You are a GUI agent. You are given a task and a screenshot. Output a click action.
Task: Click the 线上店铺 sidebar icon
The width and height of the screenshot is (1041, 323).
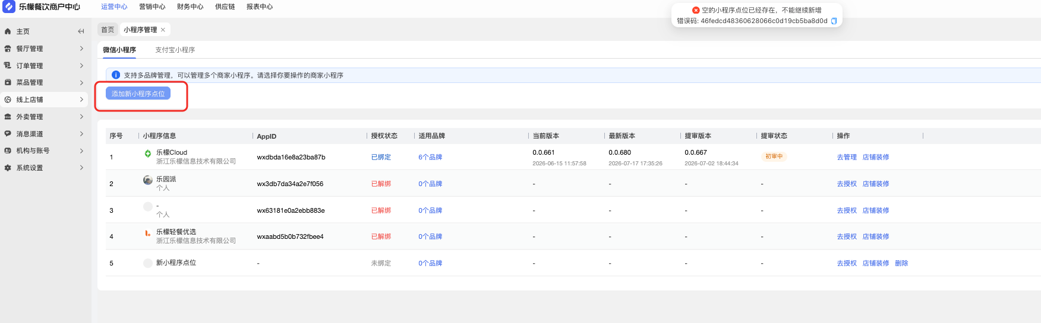pyautogui.click(x=8, y=100)
